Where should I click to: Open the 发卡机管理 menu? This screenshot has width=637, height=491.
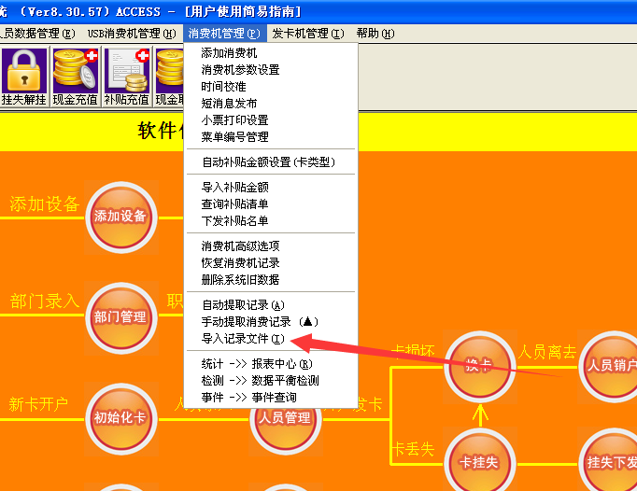[307, 34]
